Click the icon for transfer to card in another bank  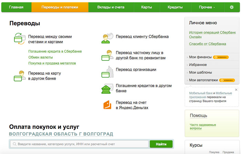(x=20, y=76)
